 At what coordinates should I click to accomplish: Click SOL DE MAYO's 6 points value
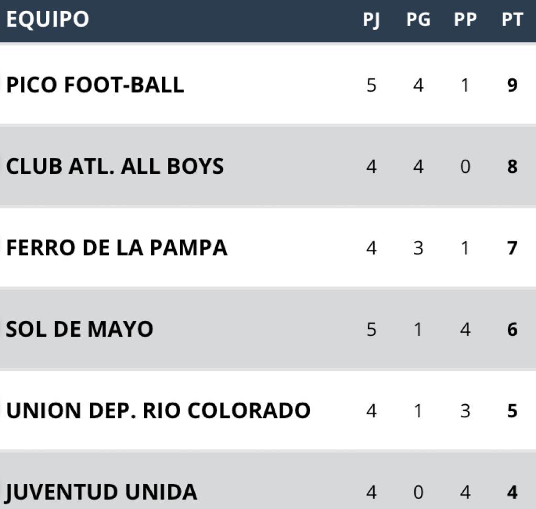point(512,329)
